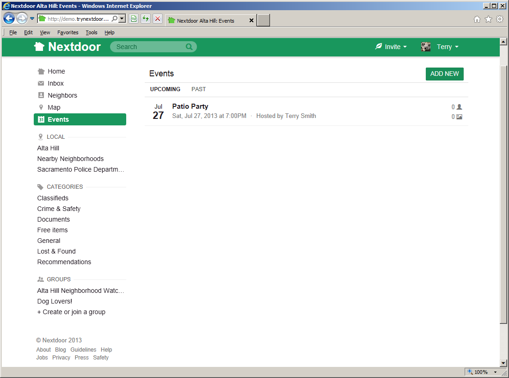Click the red Stop loading icon
The image size is (509, 378).
(x=158, y=19)
